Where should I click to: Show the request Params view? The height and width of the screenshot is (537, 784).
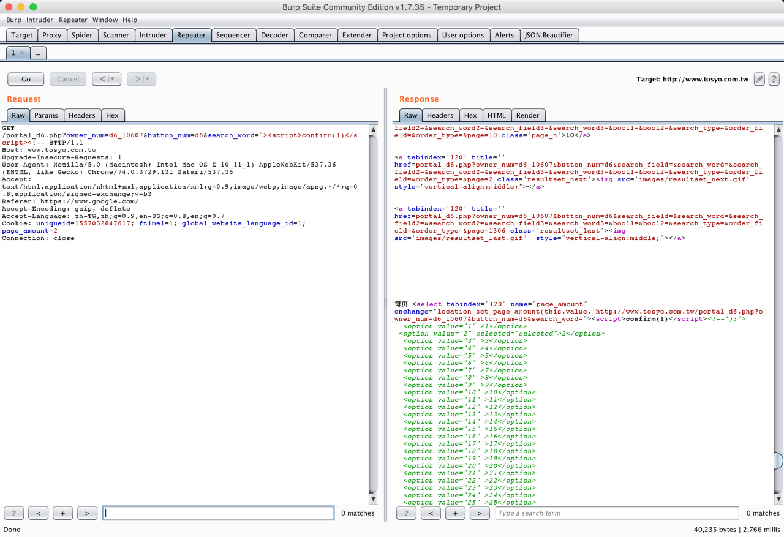pyautogui.click(x=46, y=115)
